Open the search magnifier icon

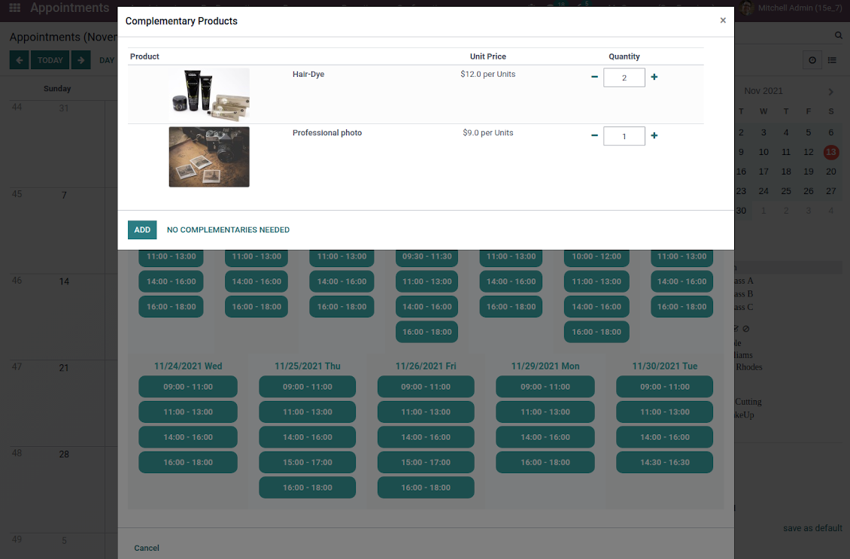pyautogui.click(x=838, y=36)
